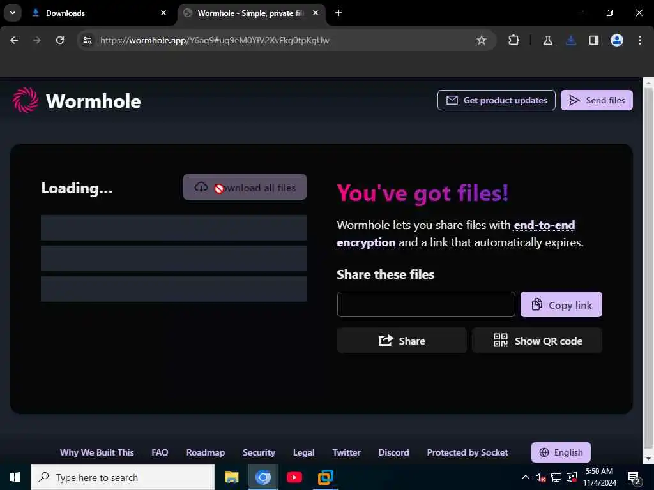Open Why We Built This link
Viewport: 654px width, 490px height.
tap(97, 452)
